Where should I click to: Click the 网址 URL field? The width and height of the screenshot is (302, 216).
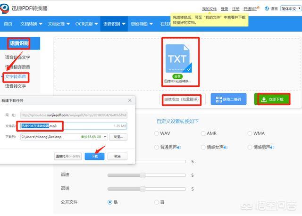(74, 115)
